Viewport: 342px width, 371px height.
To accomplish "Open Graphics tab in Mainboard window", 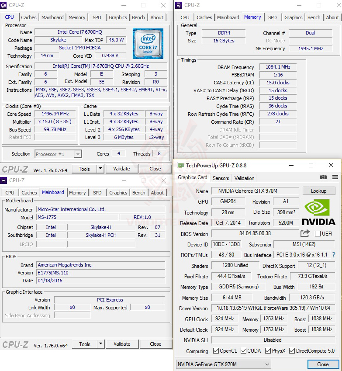I will pyautogui.click(x=118, y=193).
